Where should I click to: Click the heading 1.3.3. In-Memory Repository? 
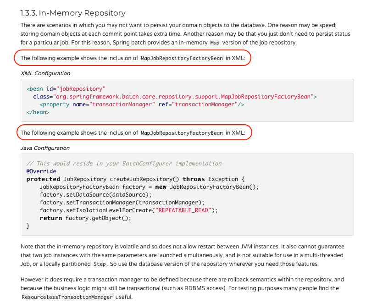(73, 13)
